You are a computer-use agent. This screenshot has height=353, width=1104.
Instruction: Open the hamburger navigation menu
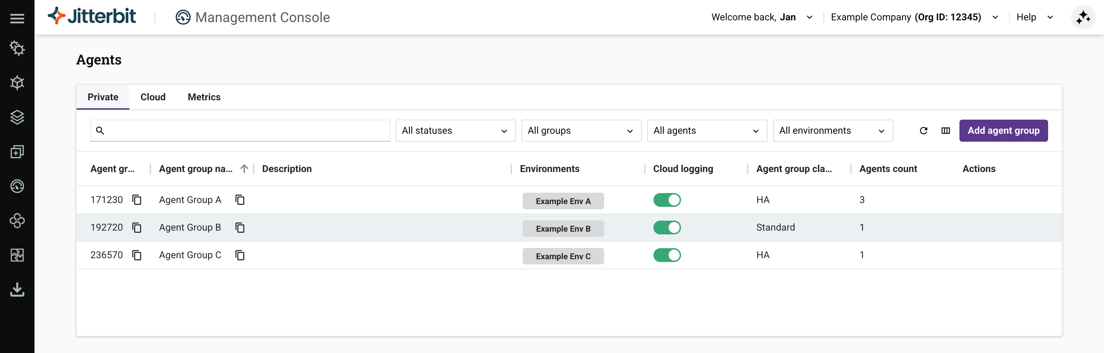pyautogui.click(x=17, y=18)
